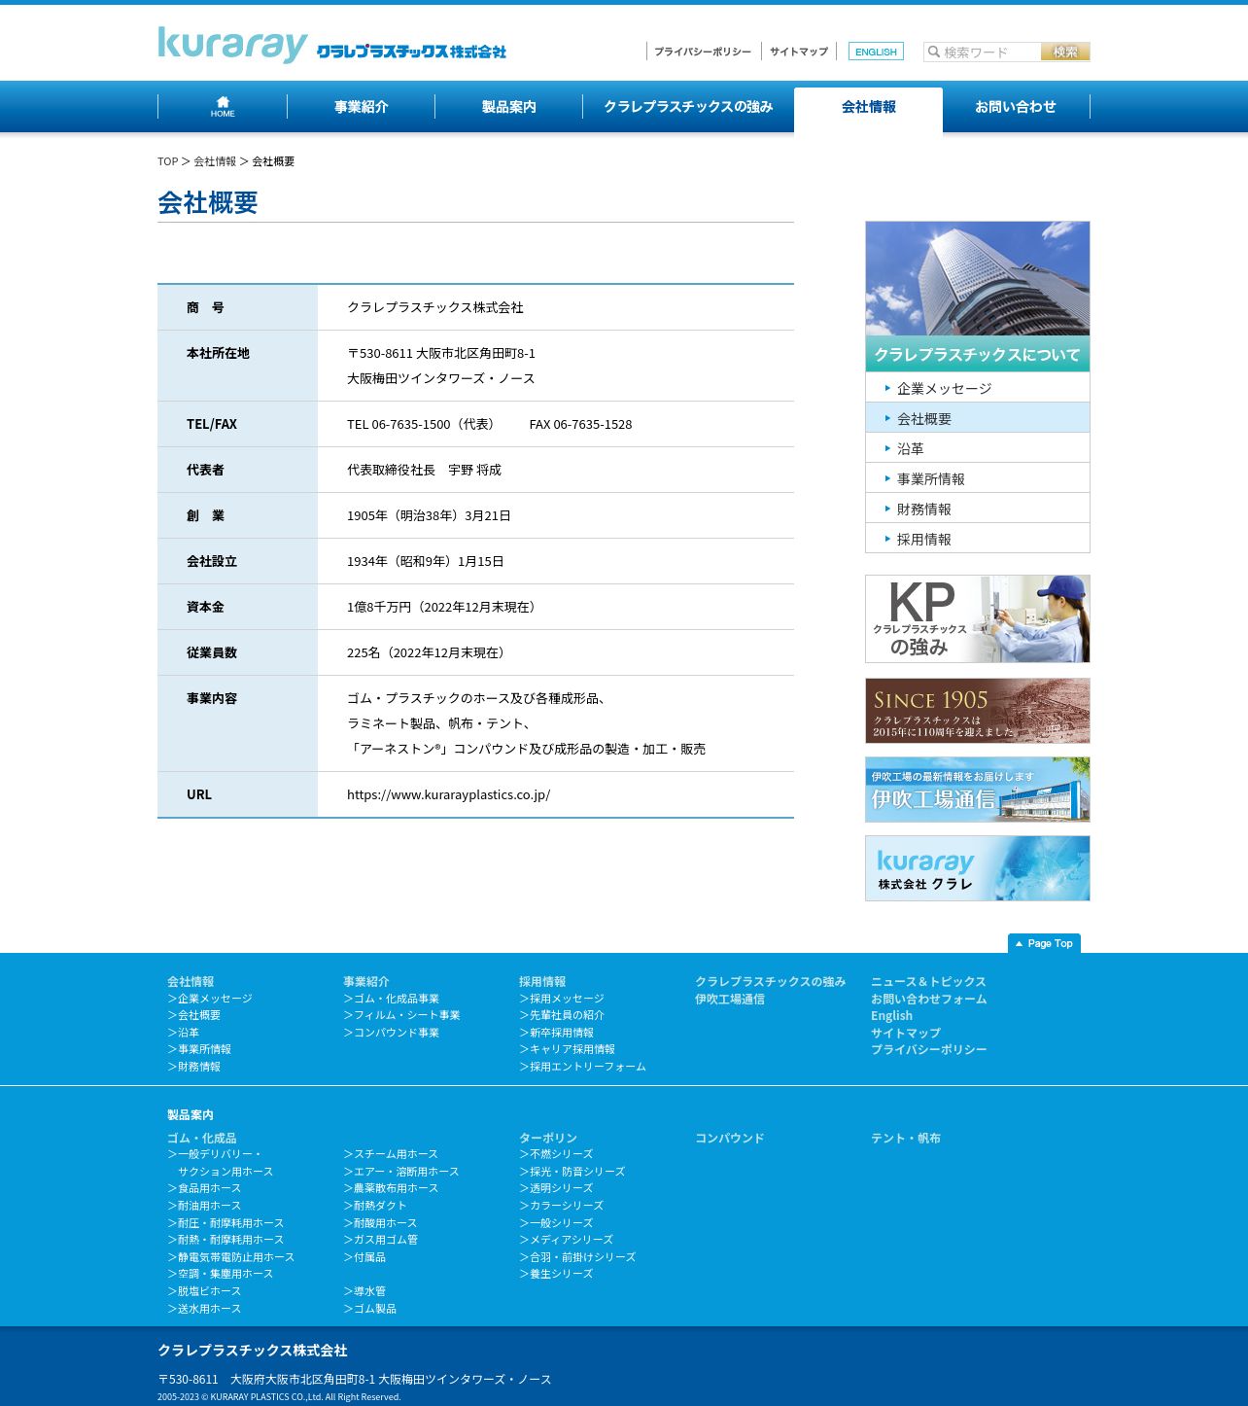Open footer link 財務情報 under 会社情報
The width and height of the screenshot is (1248, 1406).
click(x=194, y=1067)
